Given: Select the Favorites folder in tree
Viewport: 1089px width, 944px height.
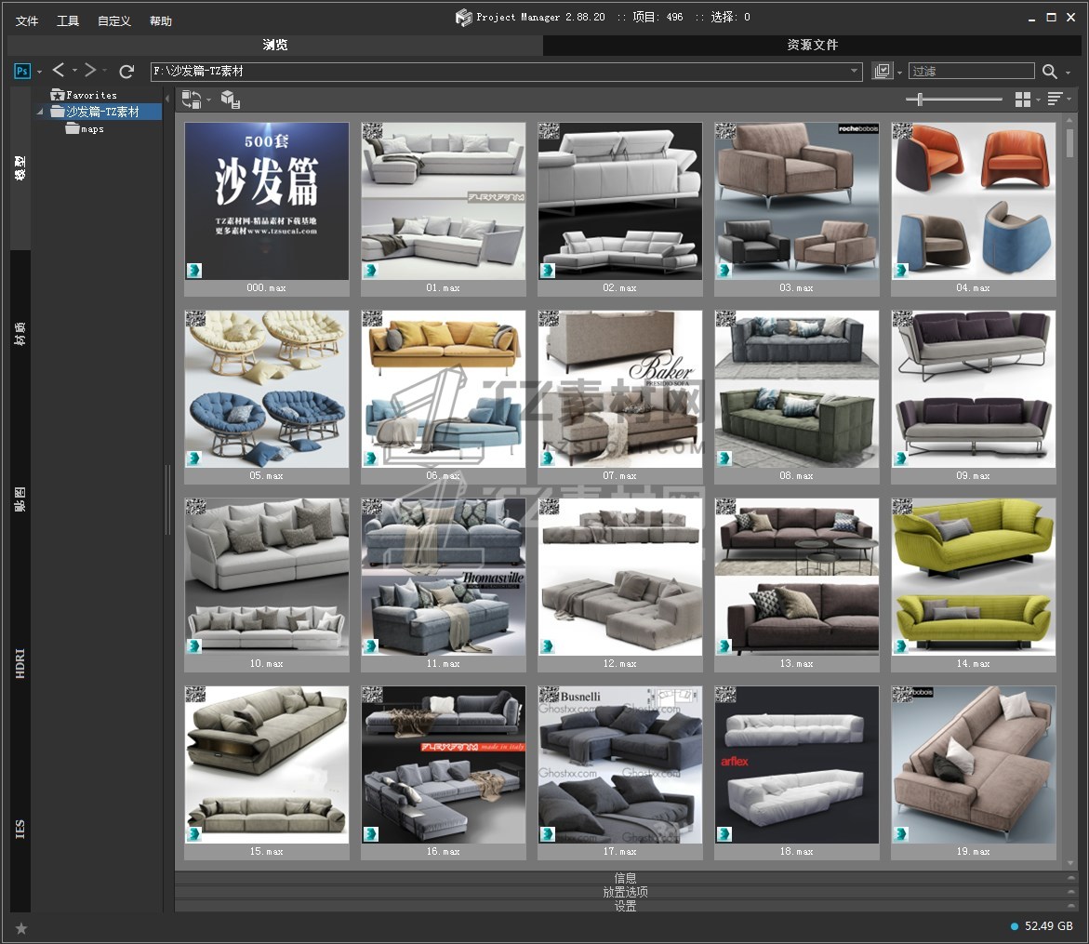Looking at the screenshot, I should click(91, 95).
